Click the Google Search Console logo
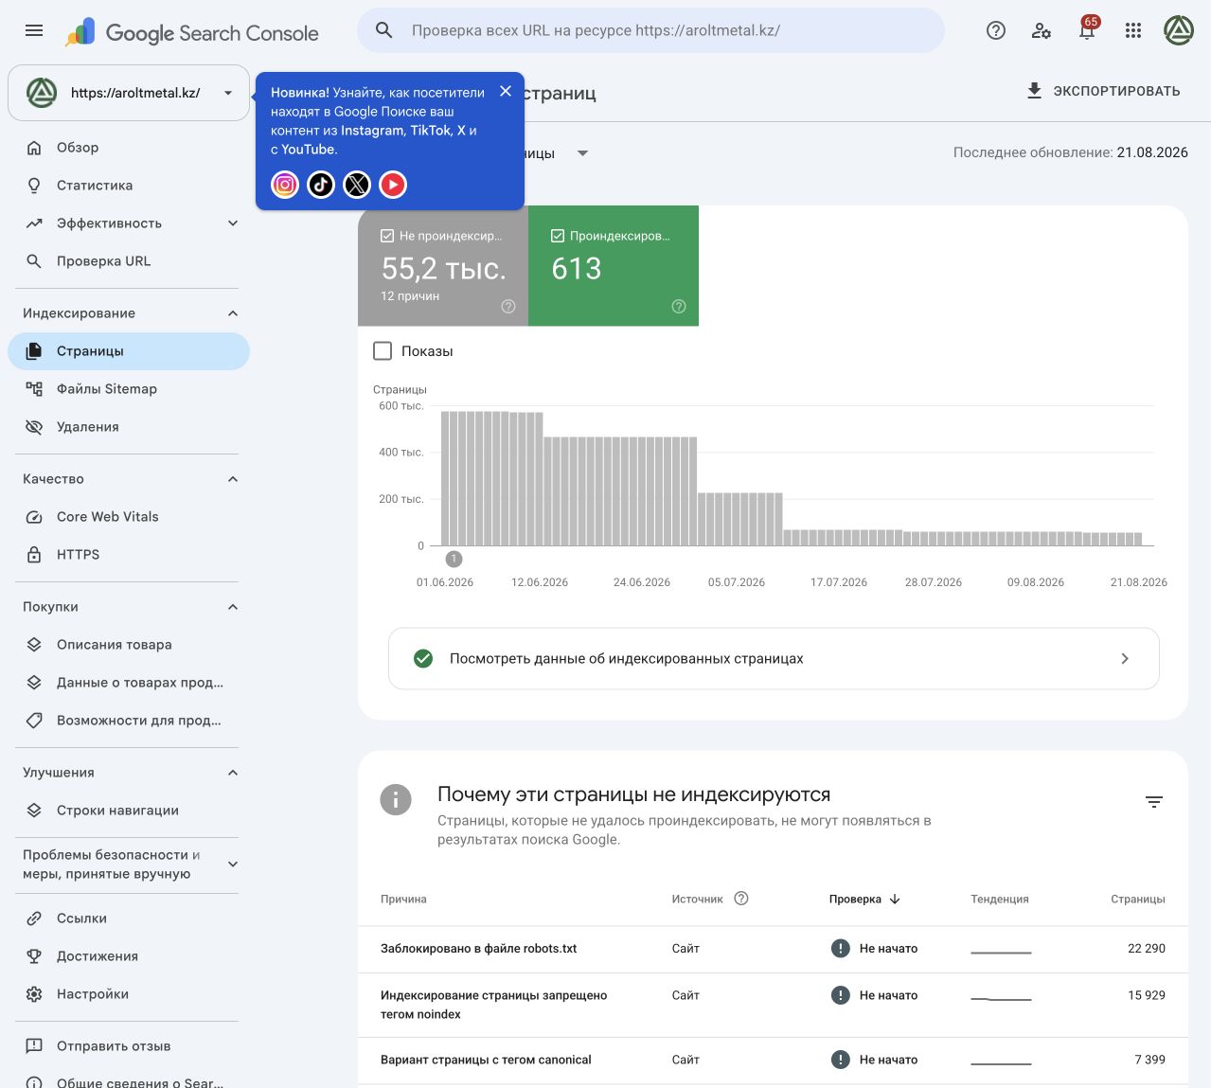 [x=192, y=32]
